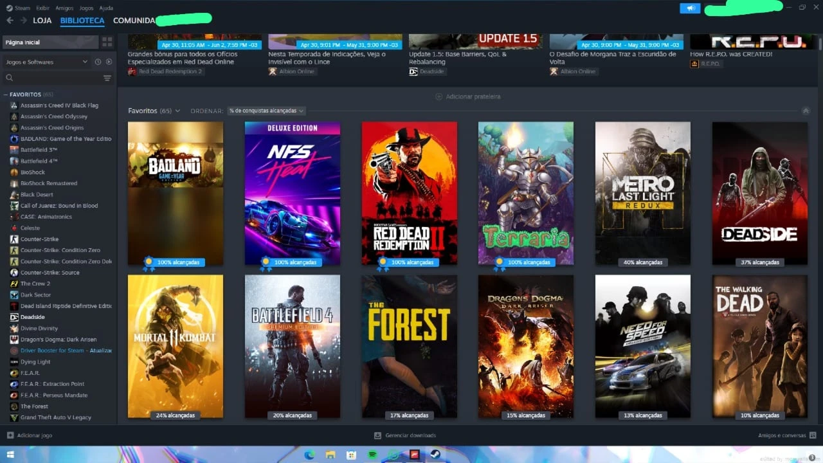Image resolution: width=823 pixels, height=463 pixels.
Task: Focus the library search field
Action: pyautogui.click(x=51, y=78)
